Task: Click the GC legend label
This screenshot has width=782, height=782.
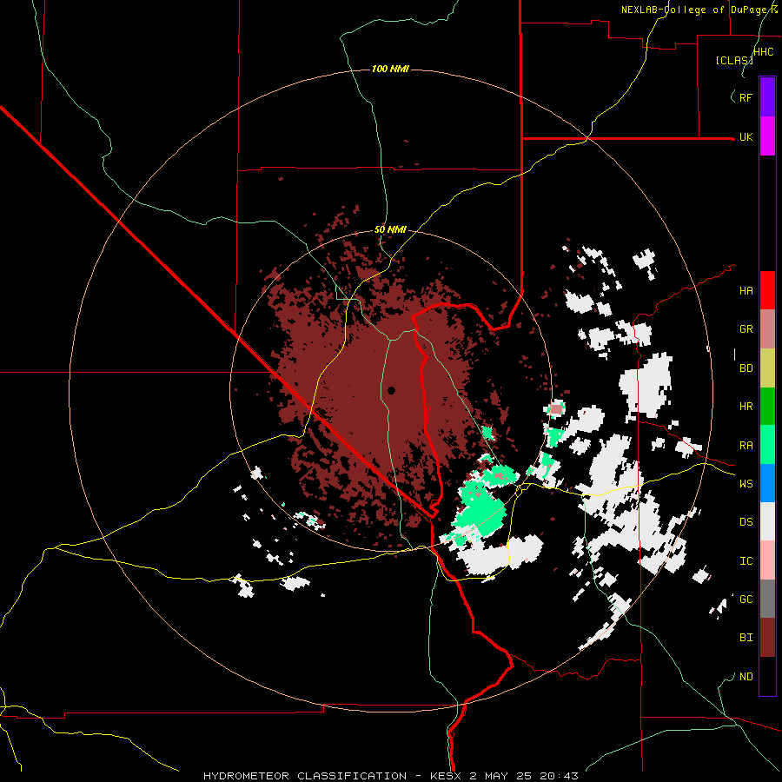Action: [x=746, y=600]
